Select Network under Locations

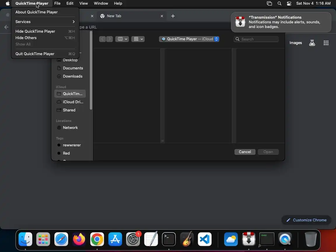click(x=70, y=127)
